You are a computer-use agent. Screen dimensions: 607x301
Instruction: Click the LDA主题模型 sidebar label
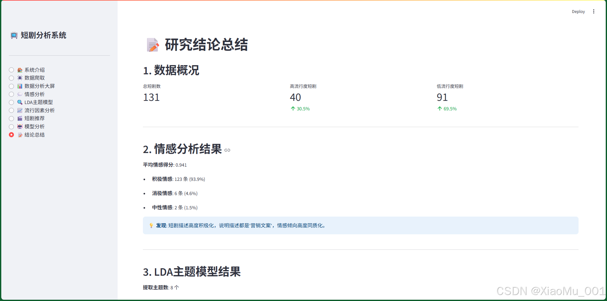(39, 102)
